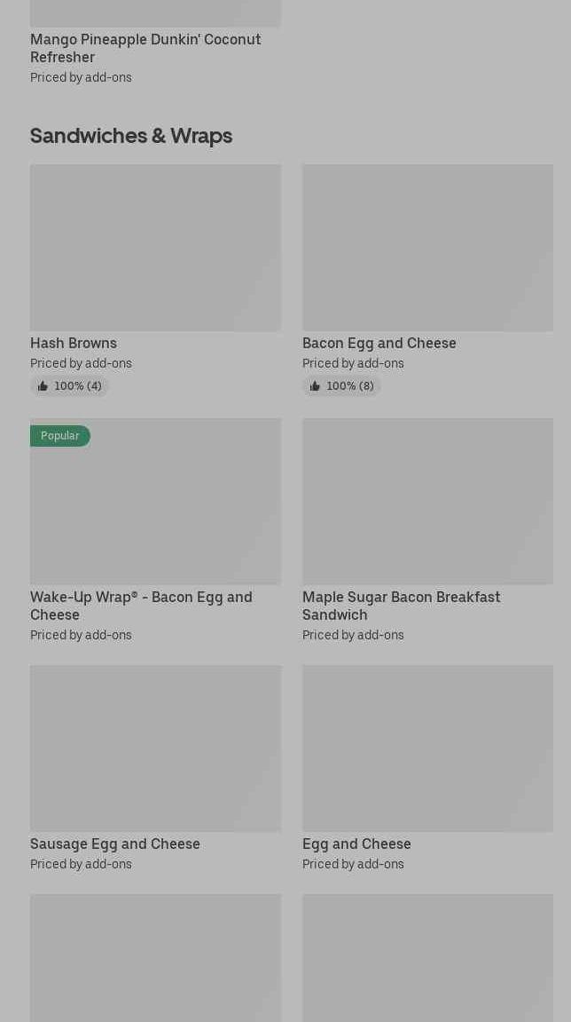
Task: Open the bottom-left unlabeled menu item image
Action: [x=155, y=957]
